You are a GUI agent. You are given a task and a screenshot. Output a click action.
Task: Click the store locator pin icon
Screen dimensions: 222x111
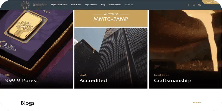coord(194,5)
